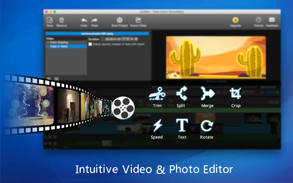This screenshot has width=293, height=183.
Task: Click the desert cactus preview image
Action: pos(216,58)
